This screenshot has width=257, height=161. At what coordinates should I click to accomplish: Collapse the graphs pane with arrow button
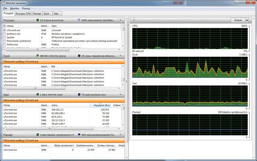(134, 20)
